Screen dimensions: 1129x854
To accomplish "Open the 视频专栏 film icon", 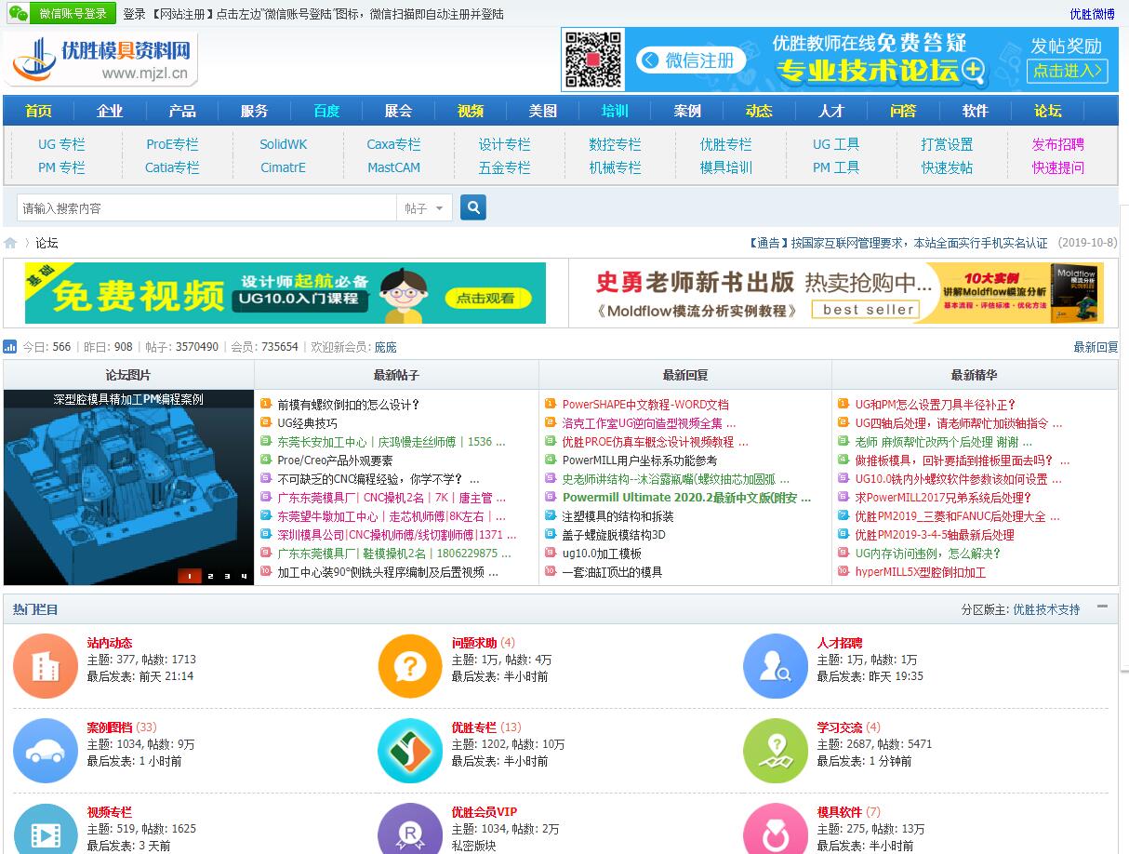I will 46,831.
